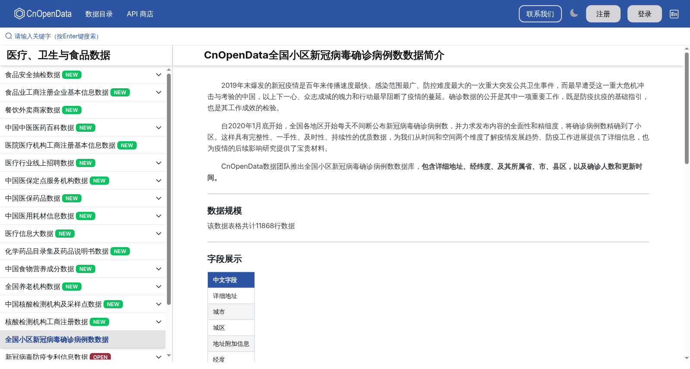This screenshot has width=690, height=369.
Task: Click main page scroll down arrow
Action: pos(687,358)
